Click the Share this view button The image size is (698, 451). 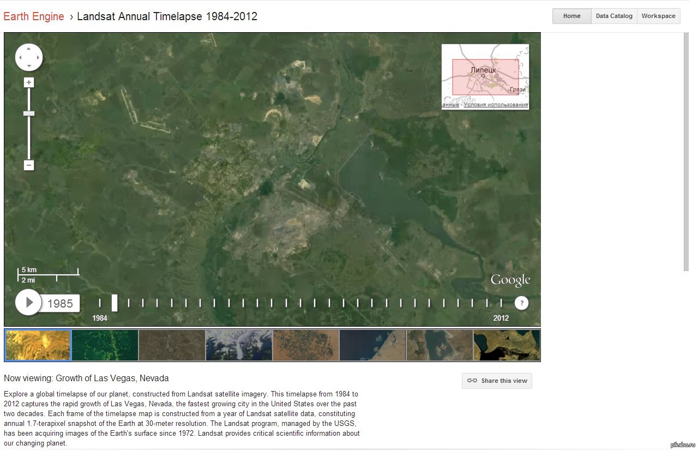(497, 381)
